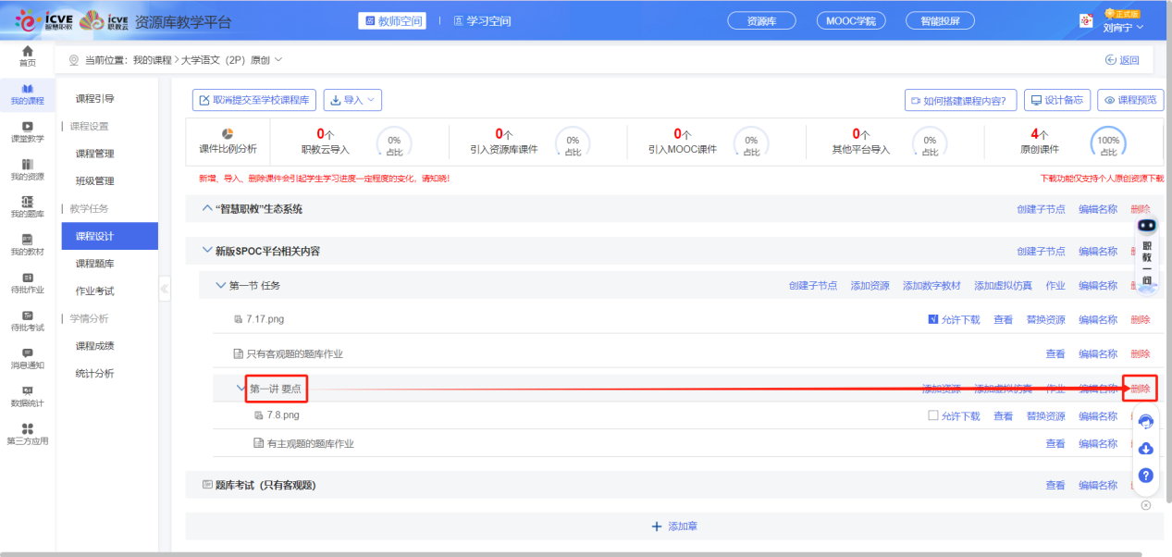Click the customer service headset icon
The height and width of the screenshot is (557, 1172).
point(1145,422)
